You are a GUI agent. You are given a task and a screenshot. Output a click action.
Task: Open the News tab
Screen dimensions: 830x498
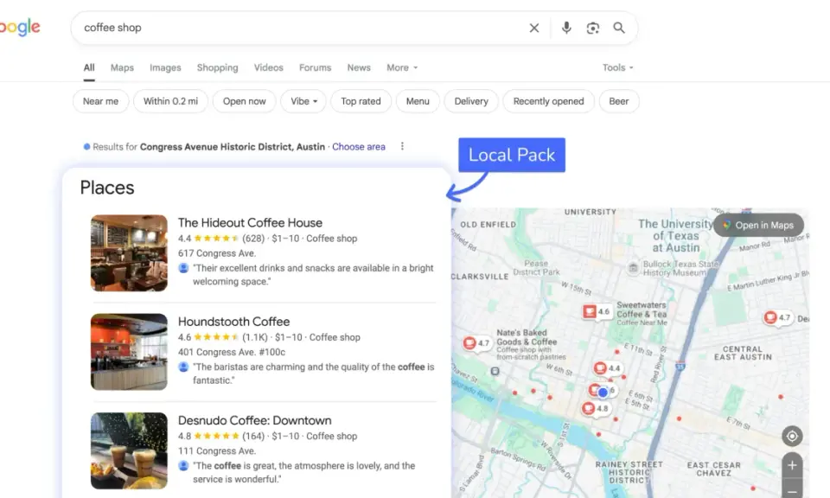(x=359, y=67)
